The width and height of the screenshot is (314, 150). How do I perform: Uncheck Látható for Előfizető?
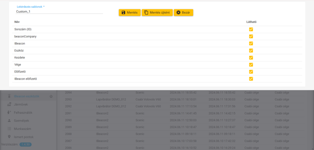pos(251,72)
